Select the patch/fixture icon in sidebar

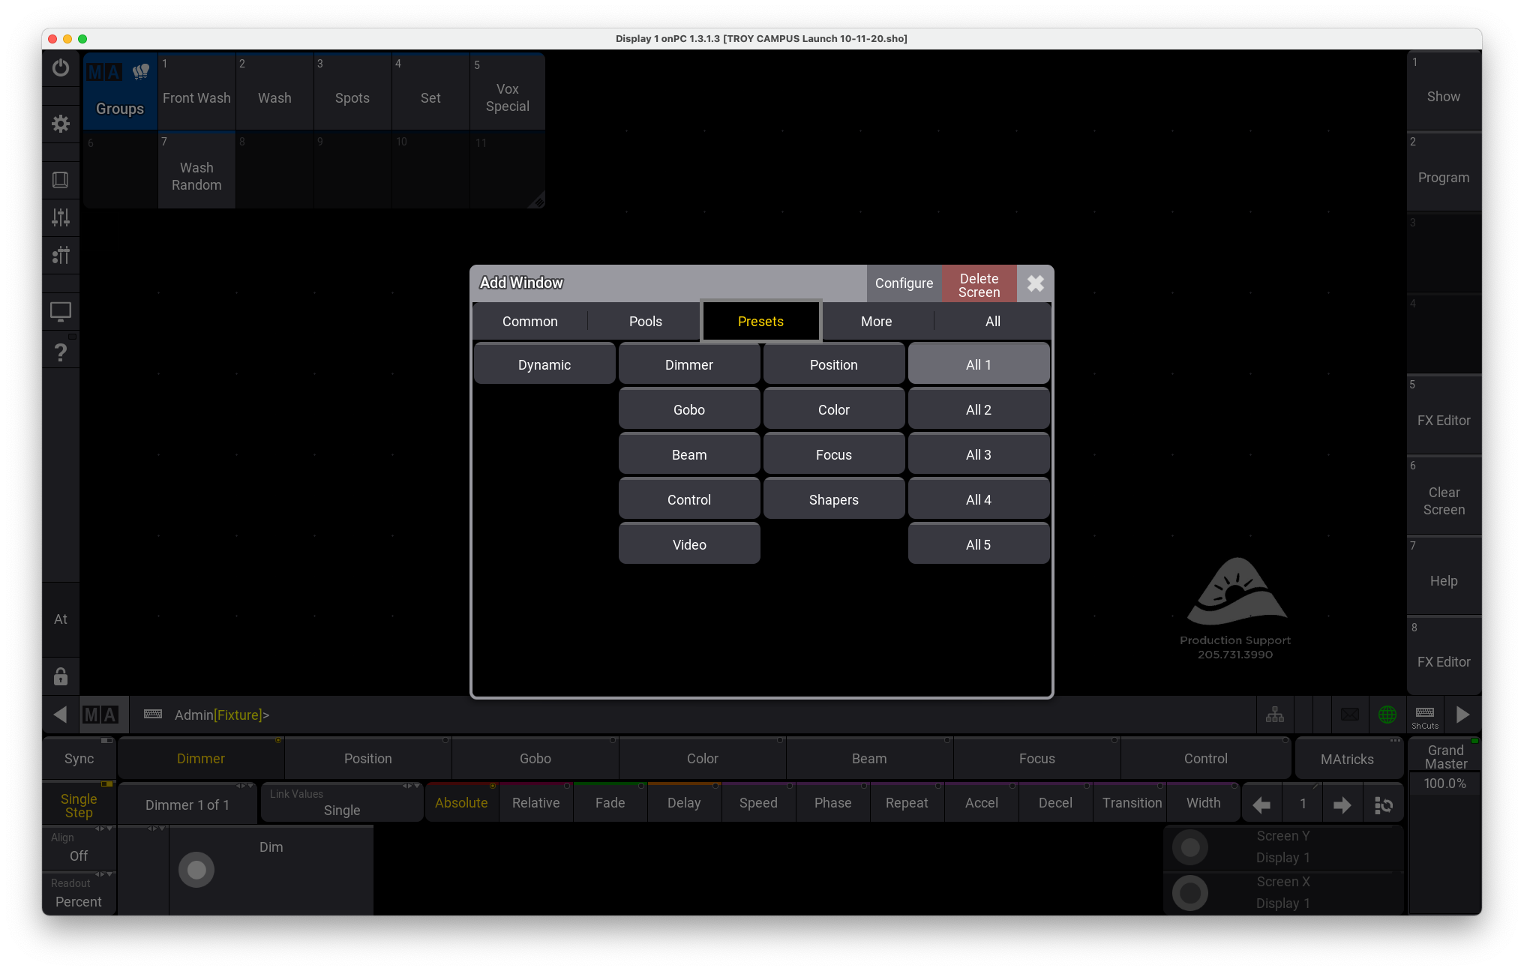tap(61, 256)
